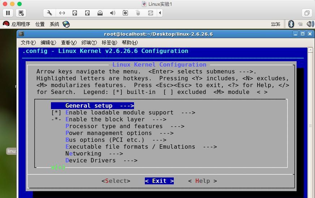Click the Linux实验1 window title

pos(160,4)
